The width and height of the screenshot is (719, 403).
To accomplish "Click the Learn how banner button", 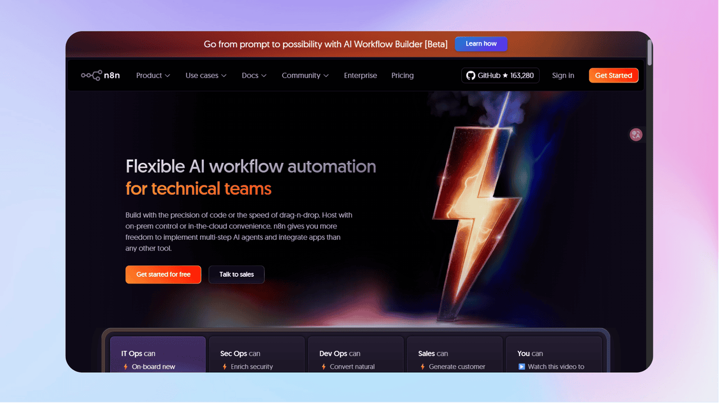I will [x=481, y=44].
